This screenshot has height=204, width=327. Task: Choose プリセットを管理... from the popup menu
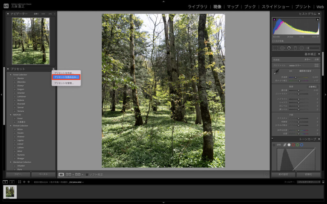click(x=64, y=83)
